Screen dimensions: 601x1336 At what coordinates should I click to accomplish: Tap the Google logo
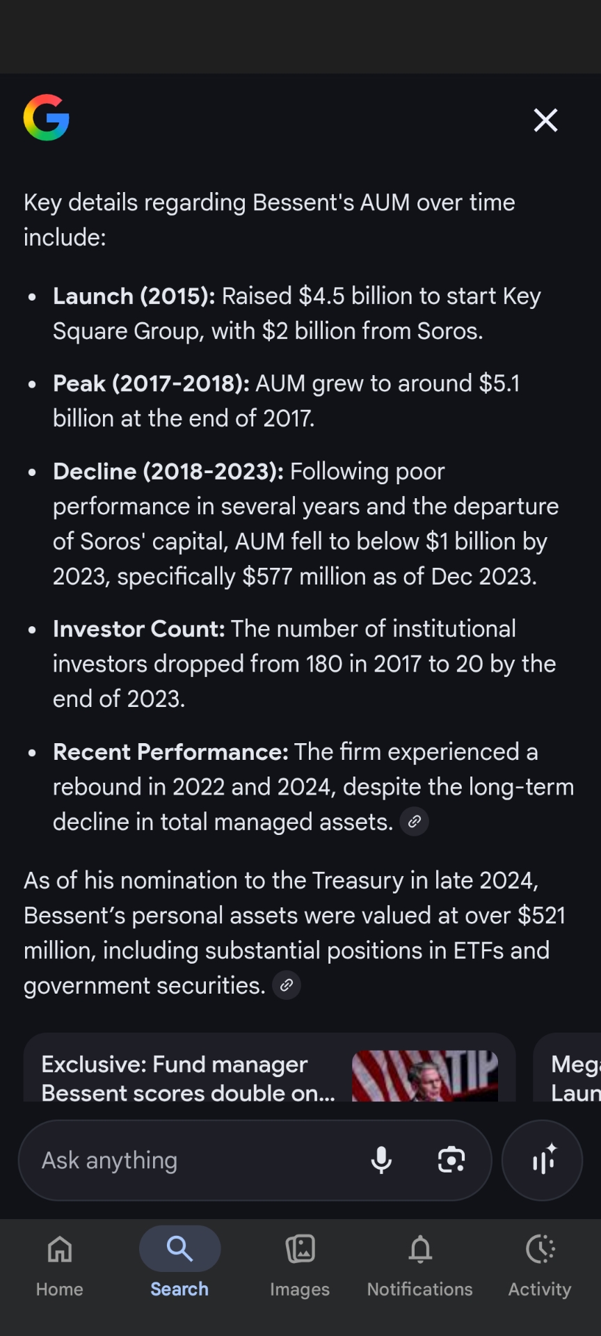[x=46, y=118]
